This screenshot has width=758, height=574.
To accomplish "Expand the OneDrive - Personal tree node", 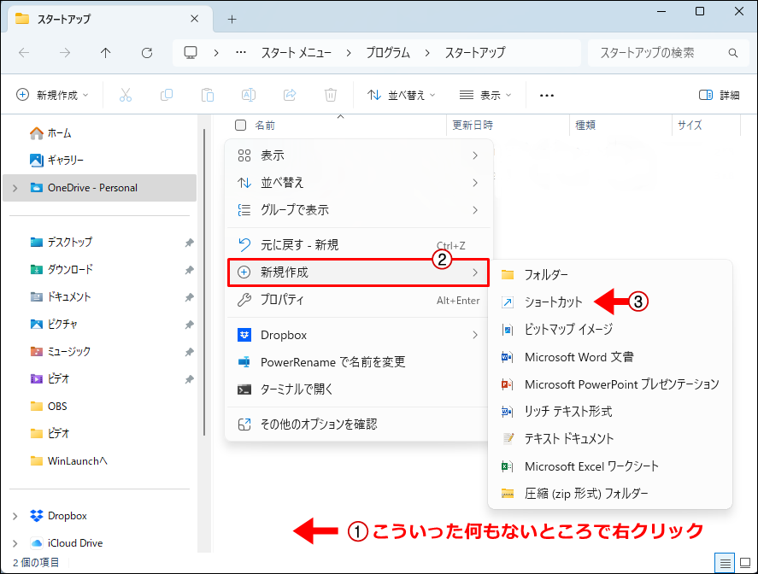I will 15,188.
